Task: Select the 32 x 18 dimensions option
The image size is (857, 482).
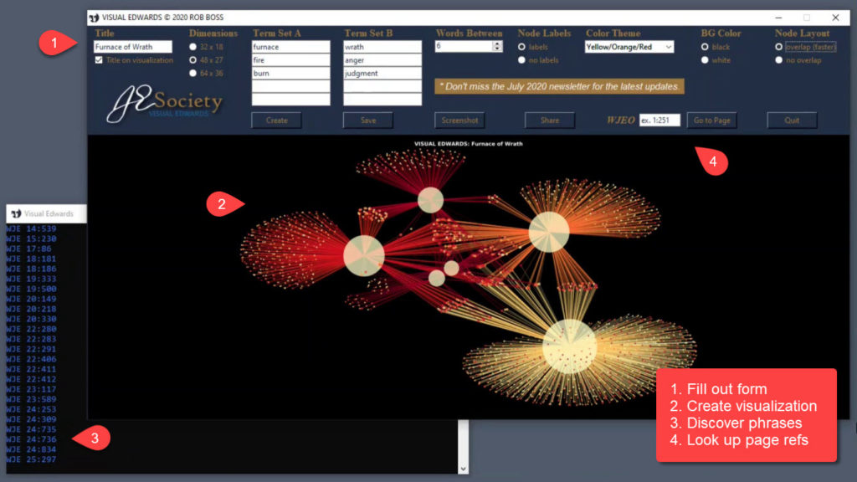Action: click(193, 47)
